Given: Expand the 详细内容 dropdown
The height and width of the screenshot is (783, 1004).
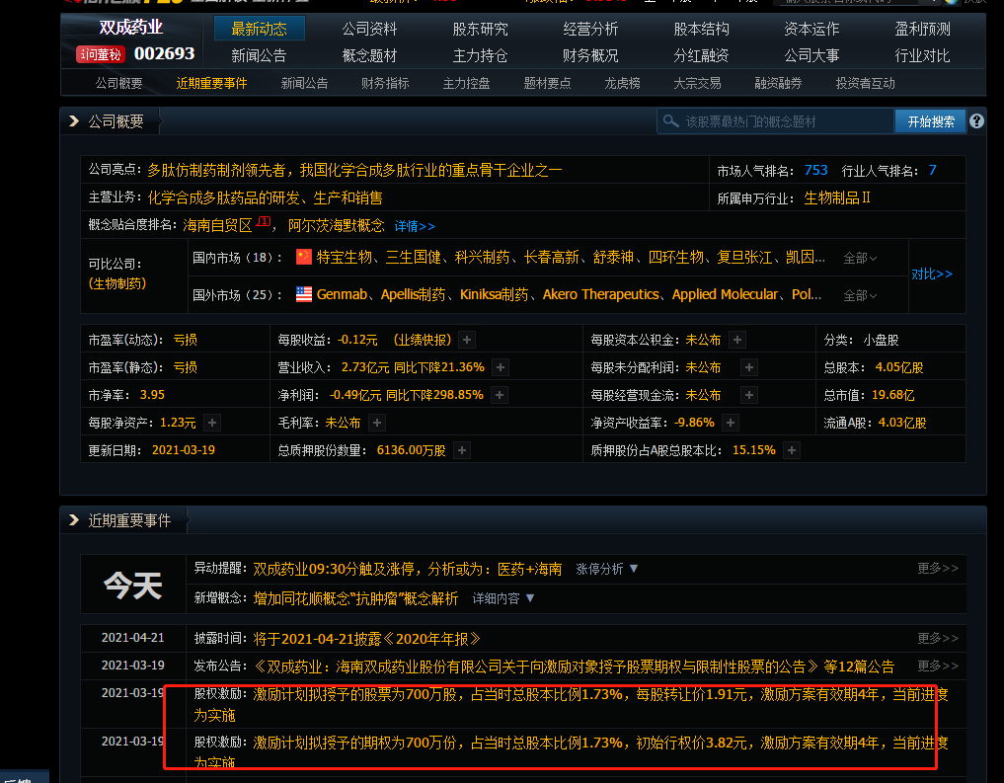Looking at the screenshot, I should (x=503, y=598).
